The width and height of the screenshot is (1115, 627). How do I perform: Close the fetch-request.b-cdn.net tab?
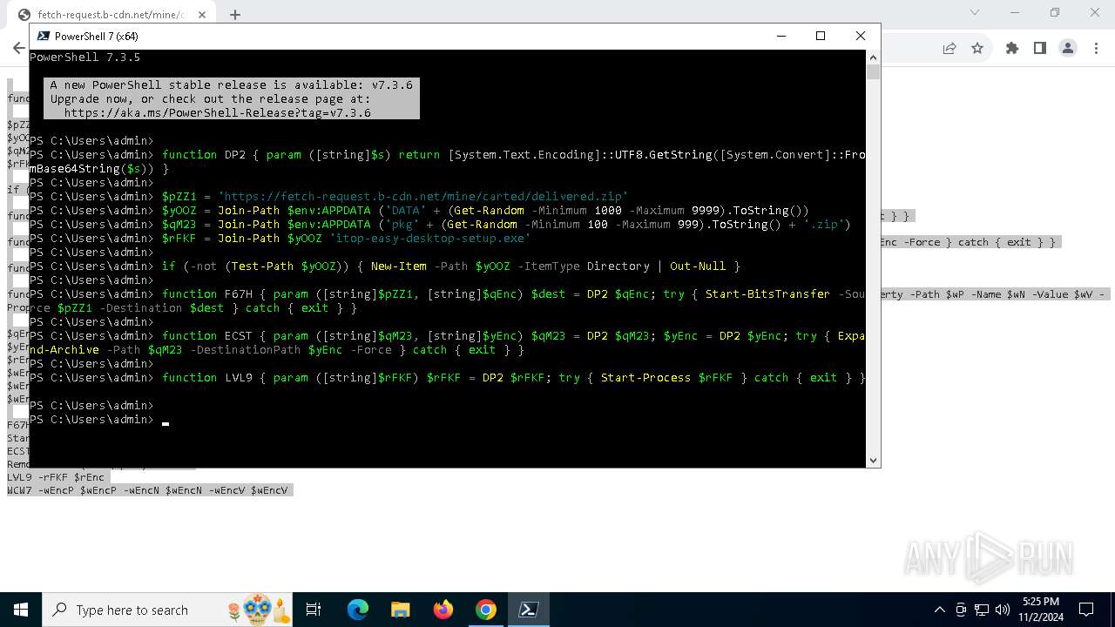[x=202, y=15]
